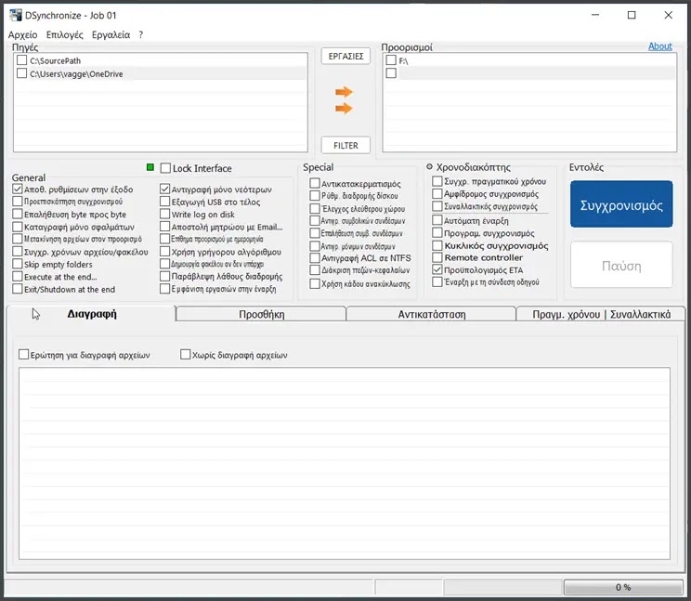
Task: Enable Επαλήθευση byte προς byte
Action: (18, 215)
